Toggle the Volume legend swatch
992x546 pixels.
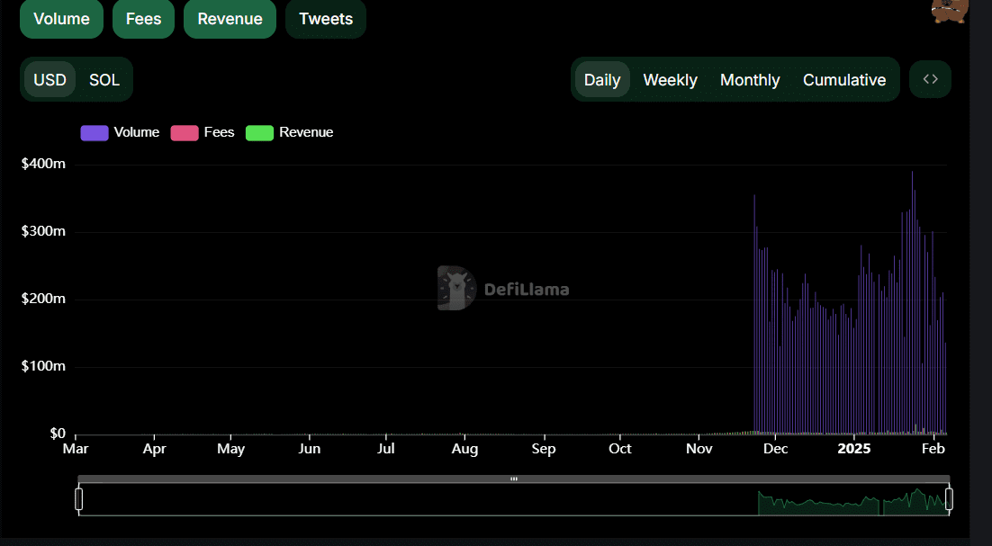94,131
